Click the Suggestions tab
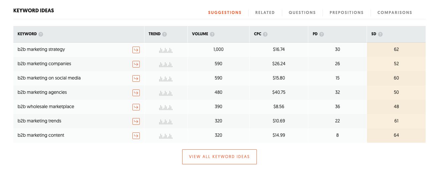 [225, 13]
